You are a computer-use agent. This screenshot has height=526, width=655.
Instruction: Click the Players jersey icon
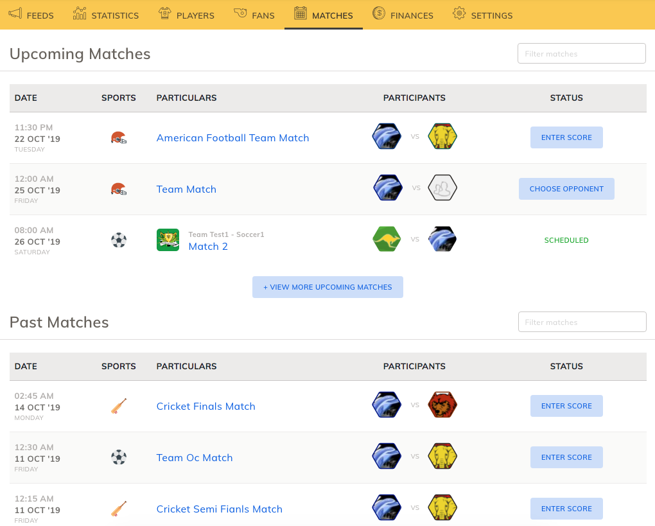[164, 13]
